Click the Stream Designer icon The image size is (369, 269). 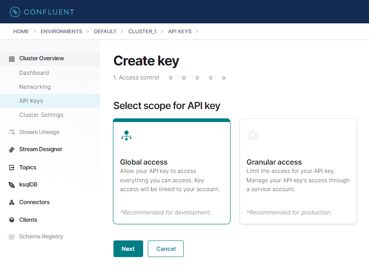pyautogui.click(x=12, y=150)
